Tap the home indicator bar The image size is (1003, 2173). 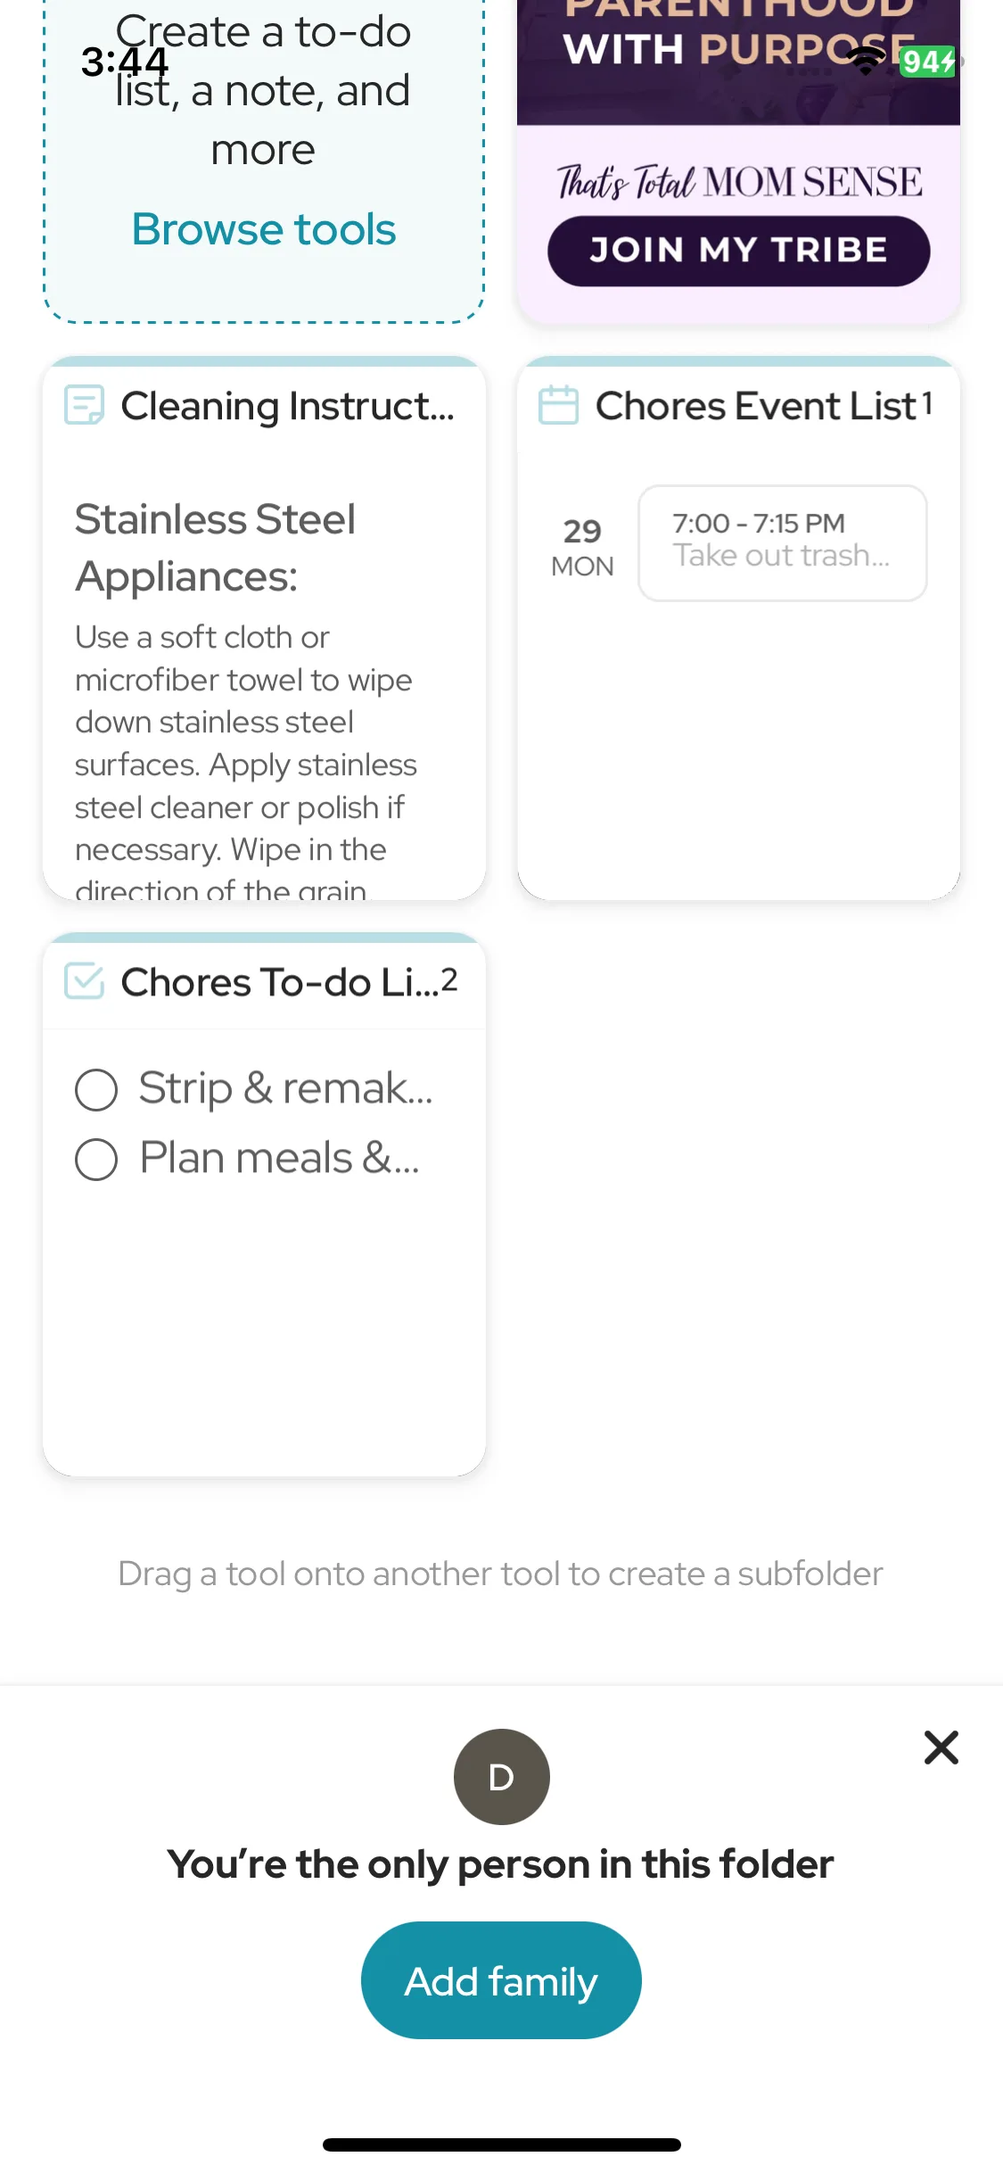502,2144
